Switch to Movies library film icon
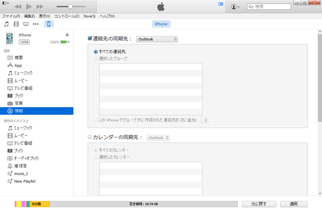This screenshot has width=322, height=212. click(x=16, y=24)
